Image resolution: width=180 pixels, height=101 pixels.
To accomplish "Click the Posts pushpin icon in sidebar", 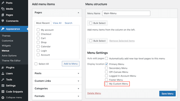I will coord(3,3).
